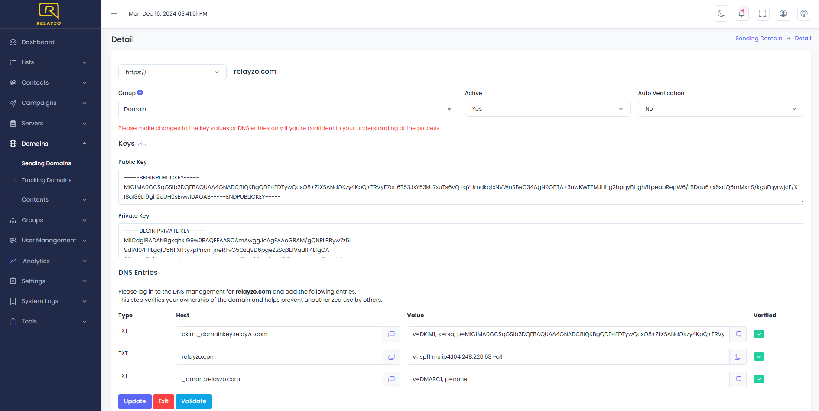
Task: Click the dkim._domainkey.relayzo.com host field
Action: click(279, 334)
